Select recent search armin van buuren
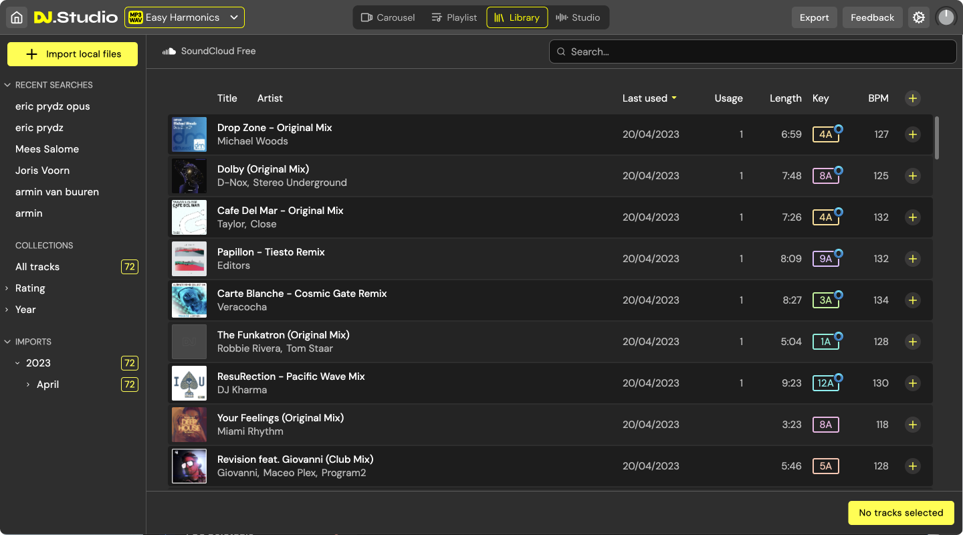 coord(57,192)
